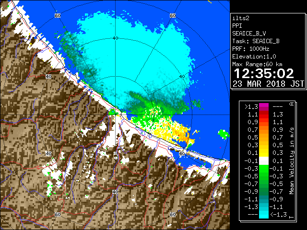Click the 40 km ring label due north
This screenshot has width=307, height=230.
coord(115,38)
